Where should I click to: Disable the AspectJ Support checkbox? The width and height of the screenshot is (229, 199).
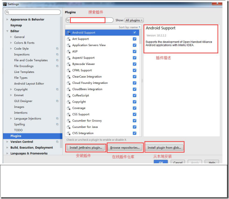[134, 58]
